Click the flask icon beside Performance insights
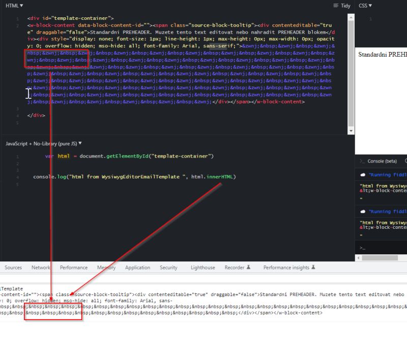Screen dimensions: 407x344 (x=313, y=267)
